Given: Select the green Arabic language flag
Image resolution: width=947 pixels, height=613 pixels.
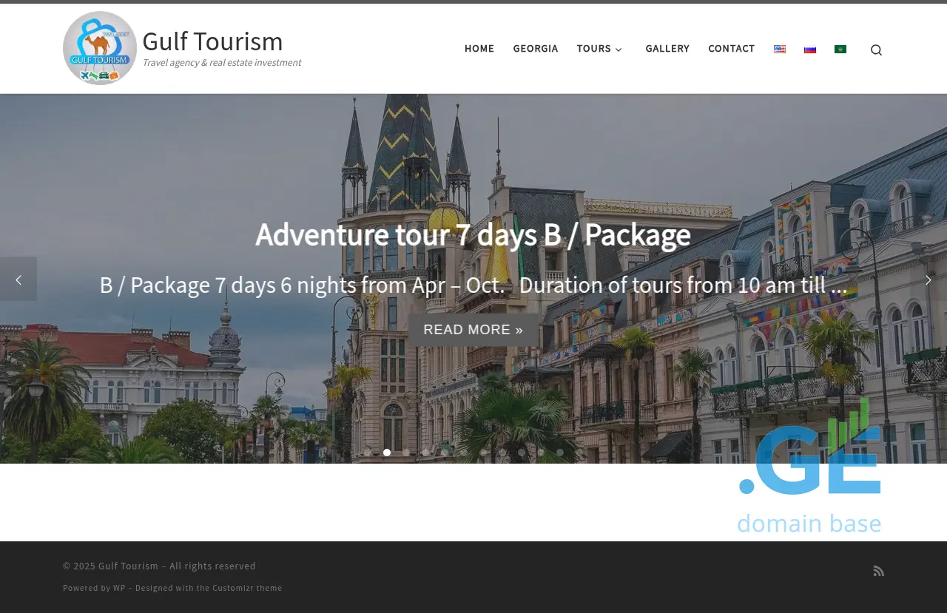Looking at the screenshot, I should coord(840,50).
